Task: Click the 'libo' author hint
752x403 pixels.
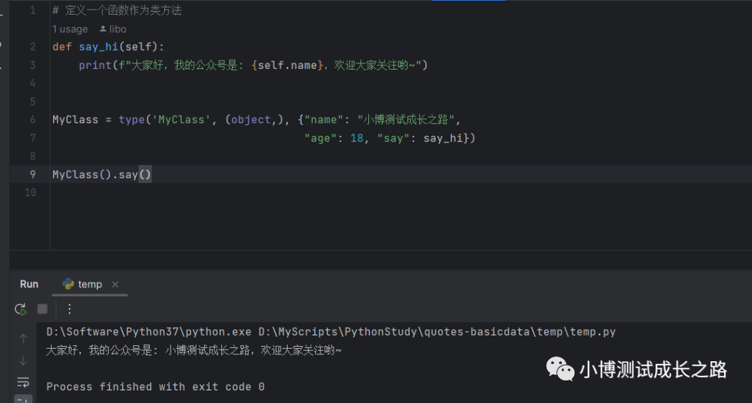Action: [118, 29]
